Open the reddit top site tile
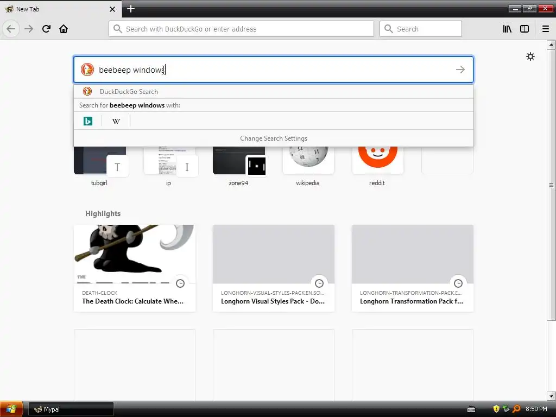This screenshot has width=556, height=417. (x=378, y=167)
